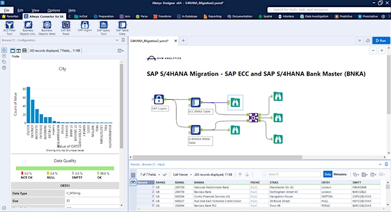The width and height of the screenshot is (391, 212).
Task: Click the bottom Browse node after join
Action: (x=278, y=139)
